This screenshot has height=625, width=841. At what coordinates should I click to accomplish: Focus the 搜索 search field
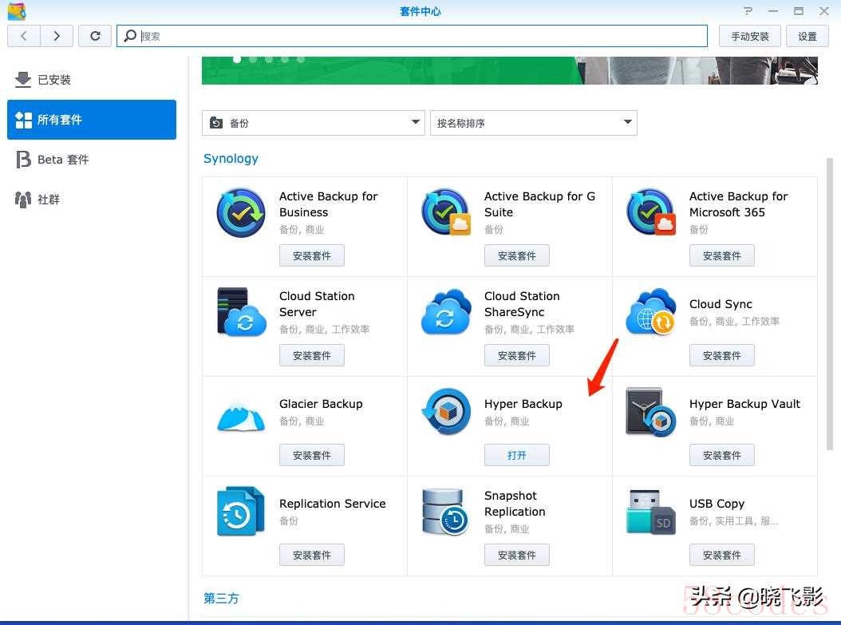click(x=412, y=36)
